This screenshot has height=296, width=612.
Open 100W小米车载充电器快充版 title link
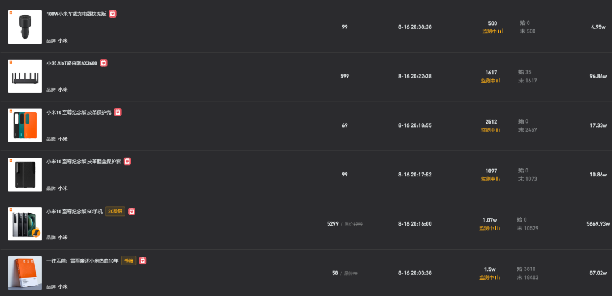[76, 14]
